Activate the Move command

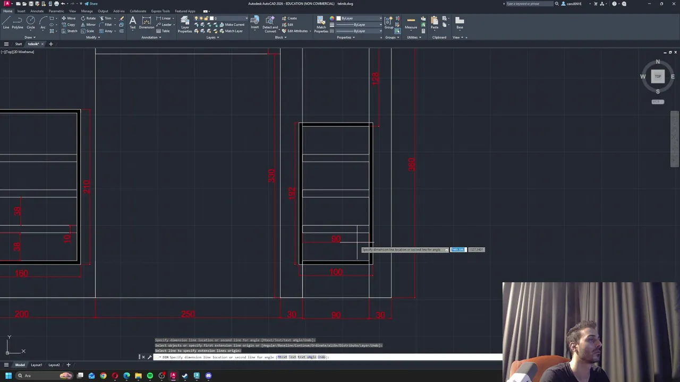[68, 18]
